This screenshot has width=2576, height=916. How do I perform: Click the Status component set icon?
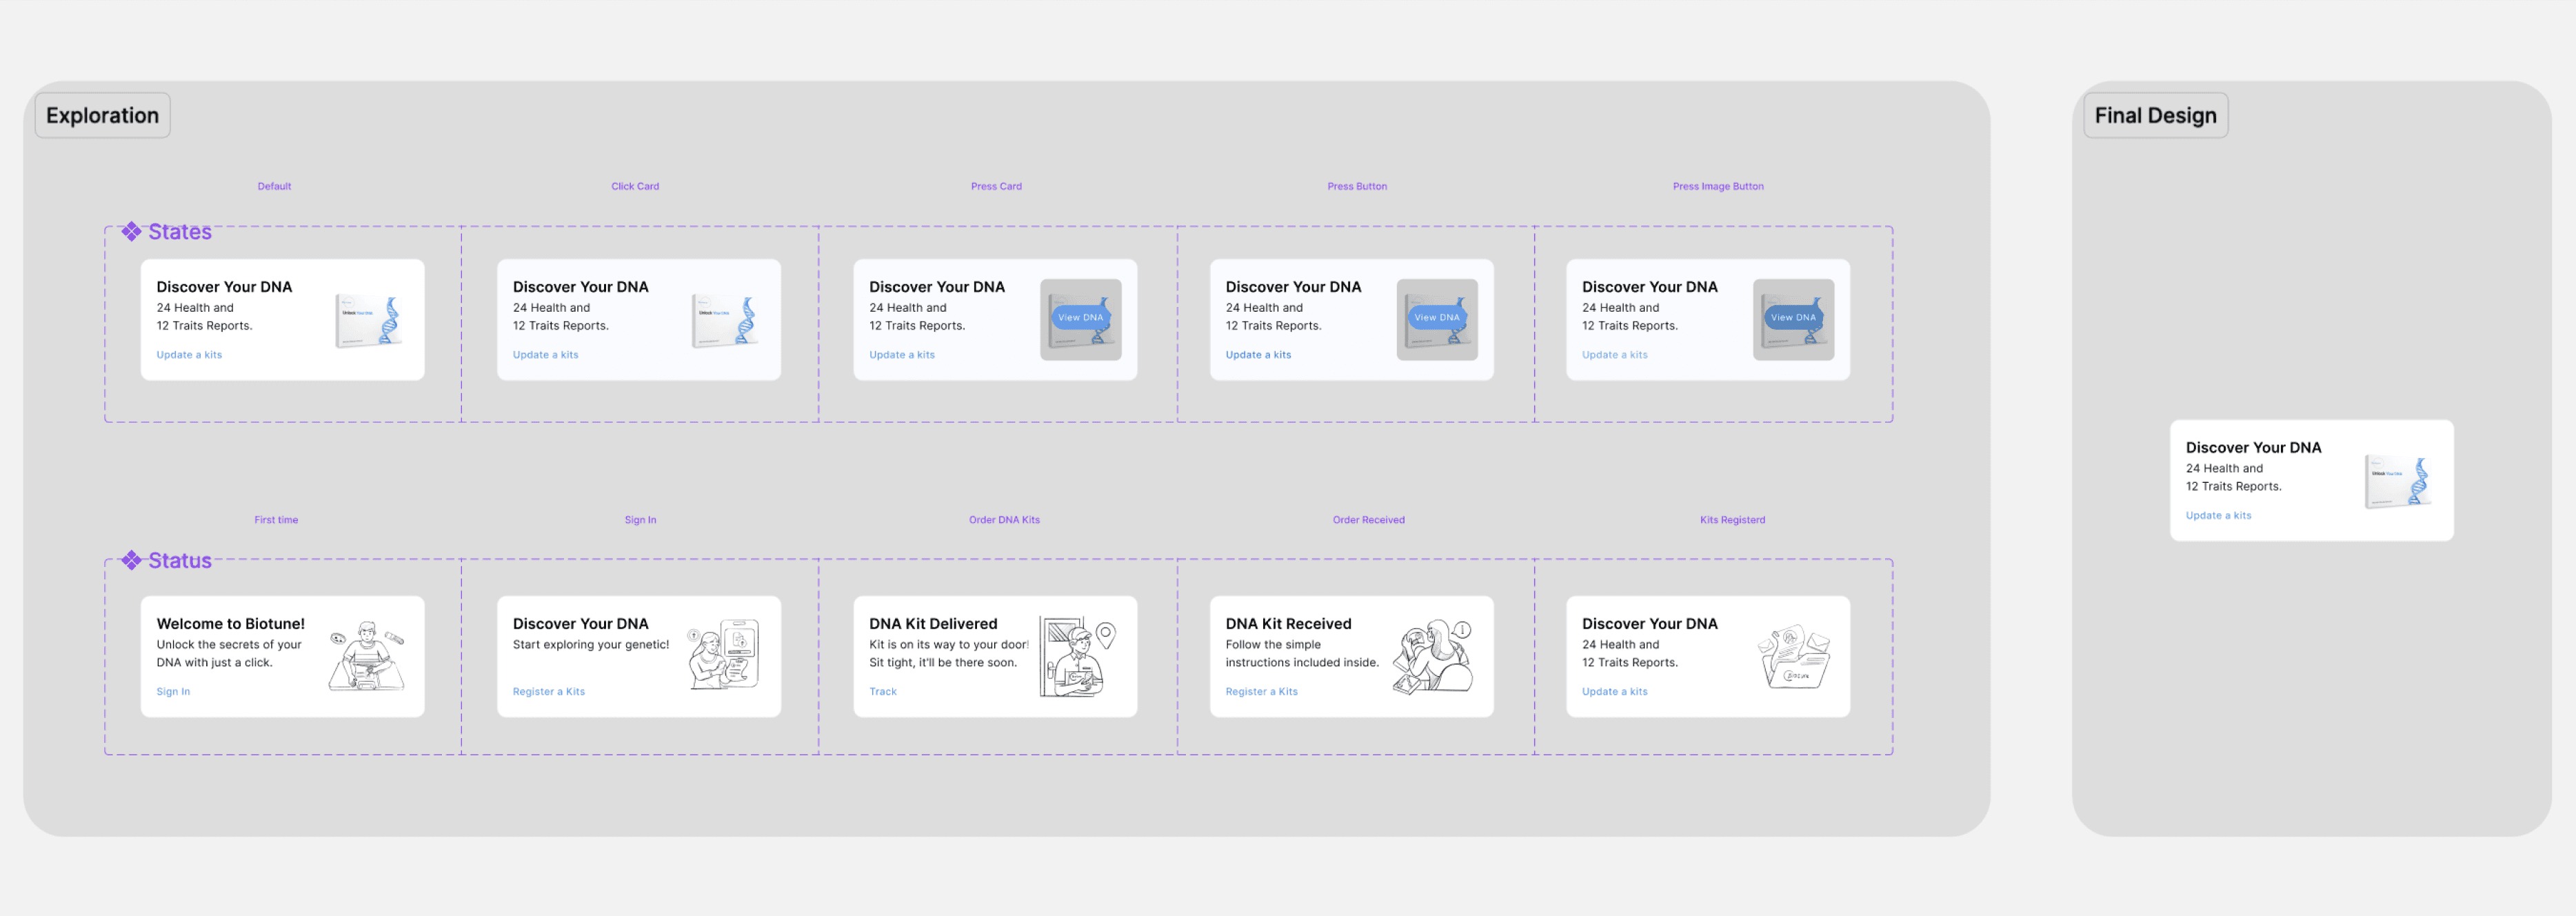(x=131, y=560)
